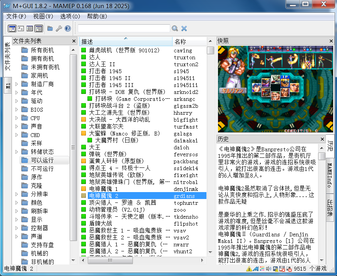Click the floppy disk with red X icon
Screen dimensions: 337x276
pos(282,269)
